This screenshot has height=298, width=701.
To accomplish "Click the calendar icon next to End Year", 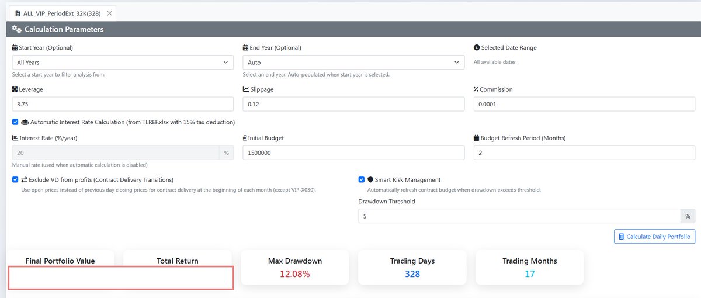I will pos(245,48).
